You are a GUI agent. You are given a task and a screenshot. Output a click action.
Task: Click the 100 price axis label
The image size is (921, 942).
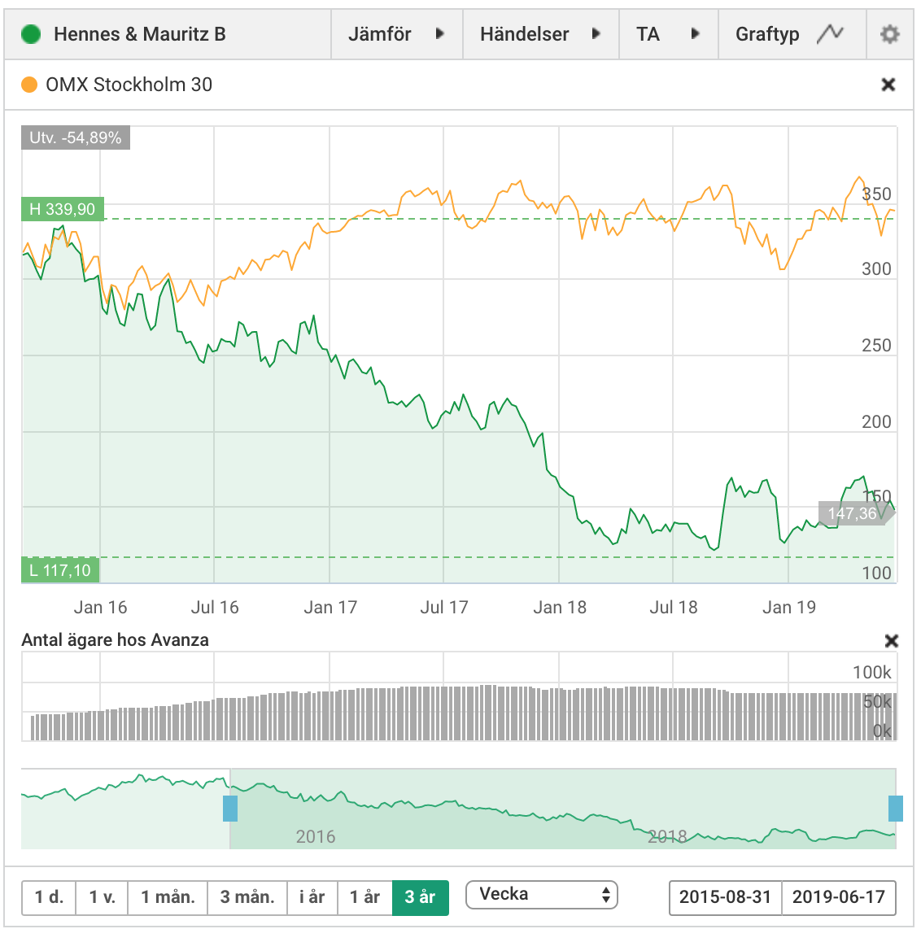click(876, 573)
